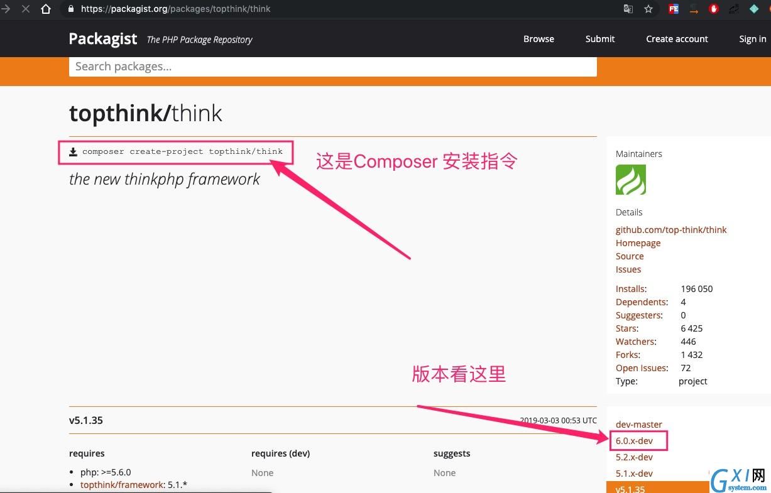
Task: Click the 'project' type value
Action: tap(693, 381)
